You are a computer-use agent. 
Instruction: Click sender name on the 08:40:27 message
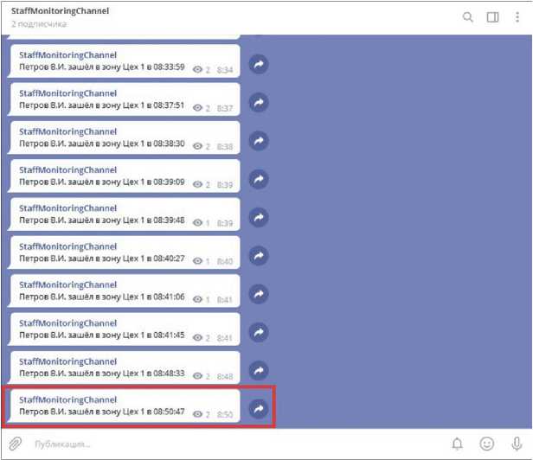tap(67, 246)
